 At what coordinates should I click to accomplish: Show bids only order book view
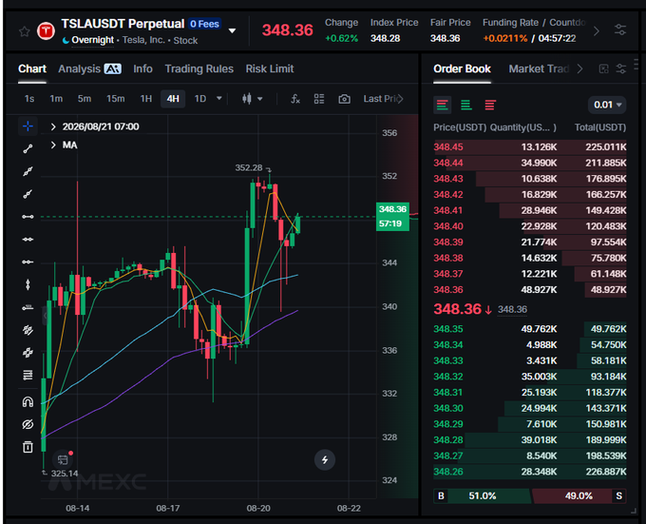[x=465, y=106]
